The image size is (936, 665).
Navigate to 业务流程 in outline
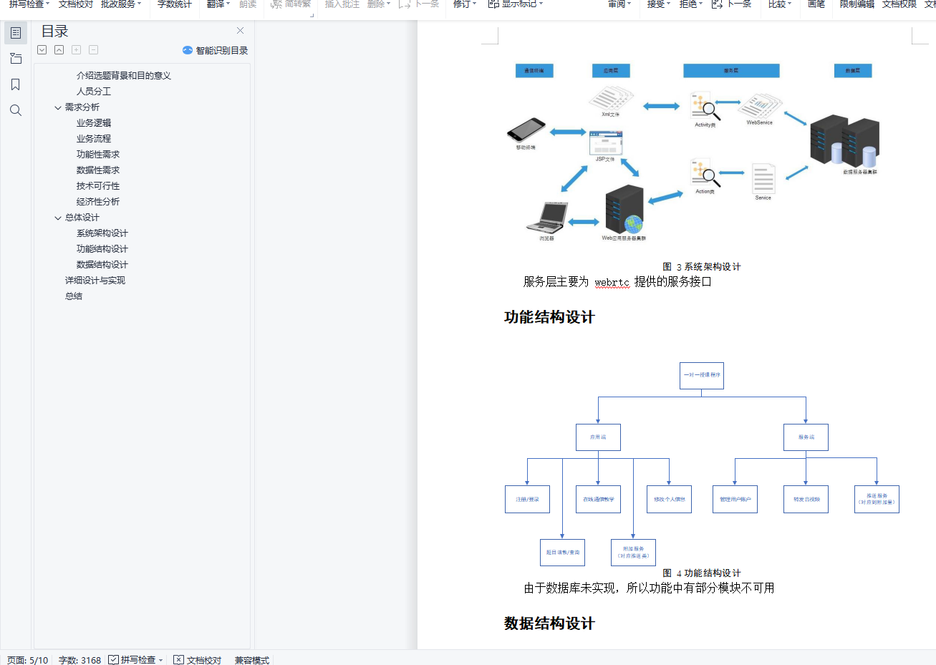pos(94,138)
